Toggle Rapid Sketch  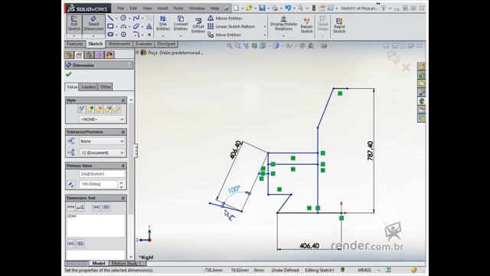pos(339,25)
